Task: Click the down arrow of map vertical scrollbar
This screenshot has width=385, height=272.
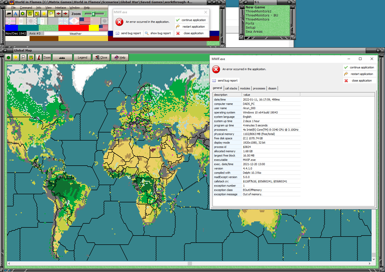Action: pos(374,259)
